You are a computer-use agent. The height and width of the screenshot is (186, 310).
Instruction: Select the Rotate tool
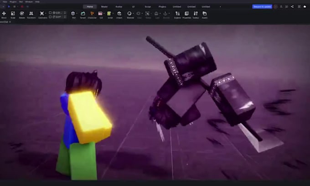22,15
